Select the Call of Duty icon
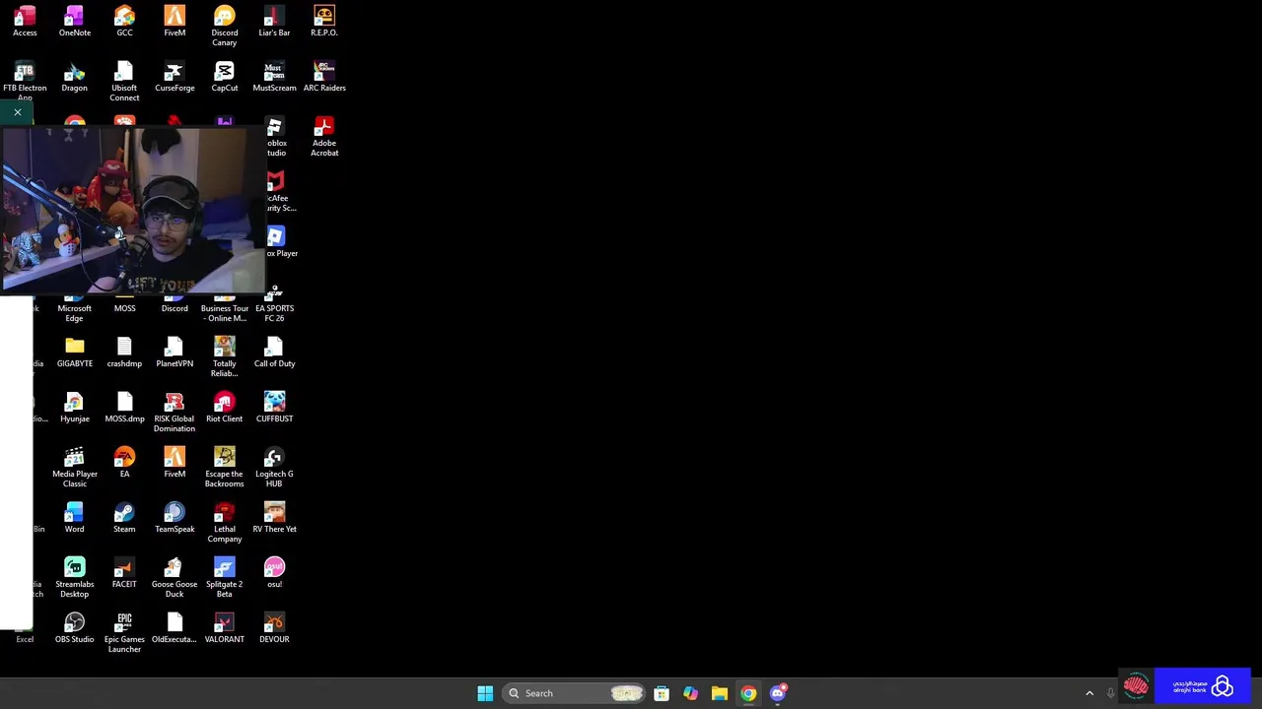 (274, 352)
